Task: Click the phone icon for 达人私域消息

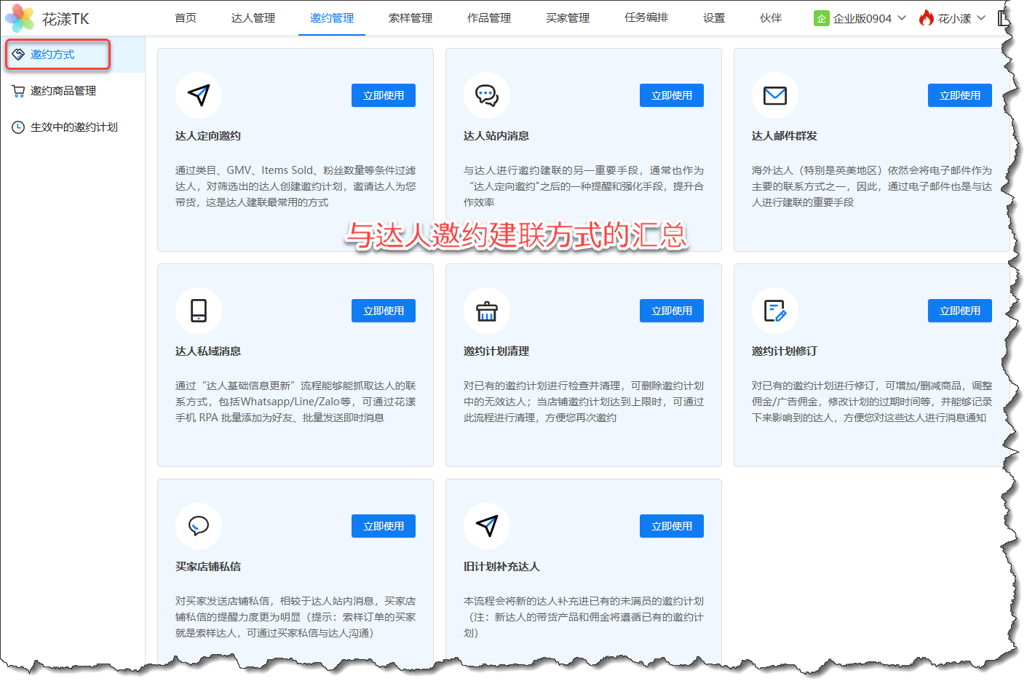Action: [x=199, y=311]
